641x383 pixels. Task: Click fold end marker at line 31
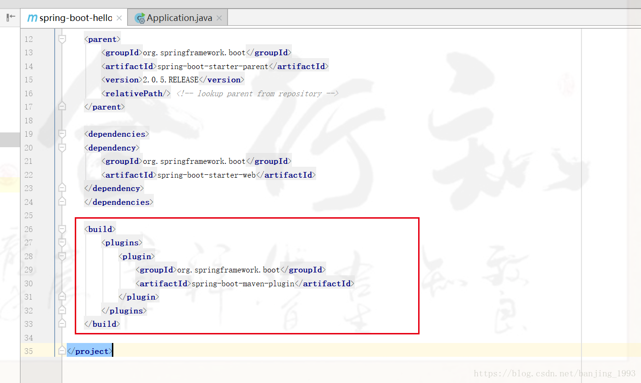(62, 297)
